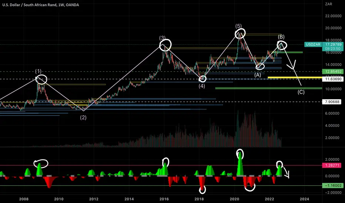Click the 0.00000 tick on oscillator scale

point(333,176)
